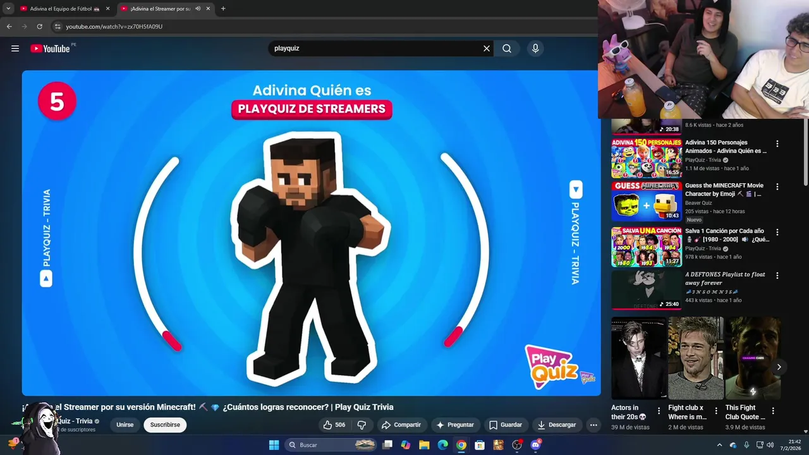Open options for Adivina 150 Personajes video
This screenshot has height=455, width=809.
point(777,143)
